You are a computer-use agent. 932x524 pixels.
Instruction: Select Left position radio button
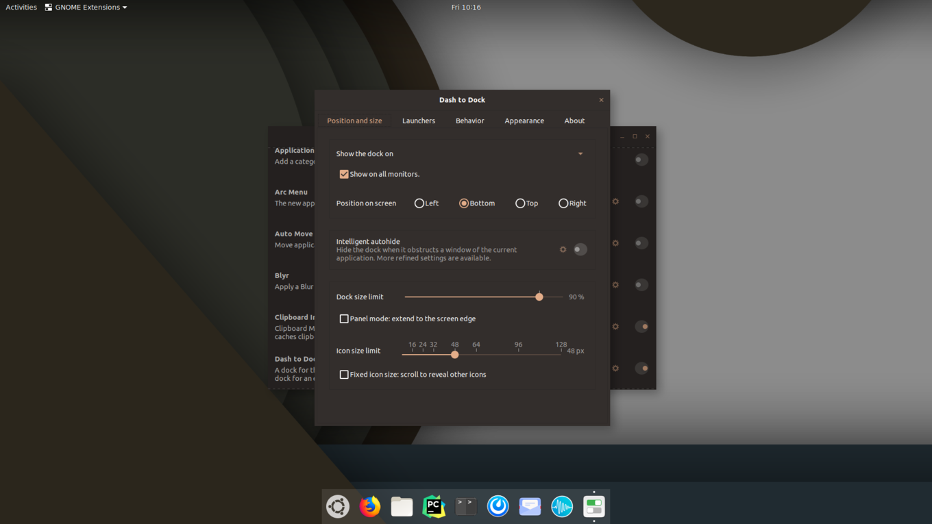click(x=419, y=203)
